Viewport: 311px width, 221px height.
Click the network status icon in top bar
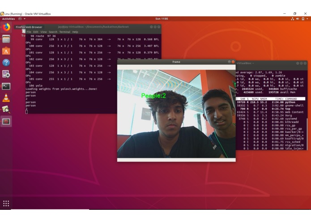click(x=292, y=19)
